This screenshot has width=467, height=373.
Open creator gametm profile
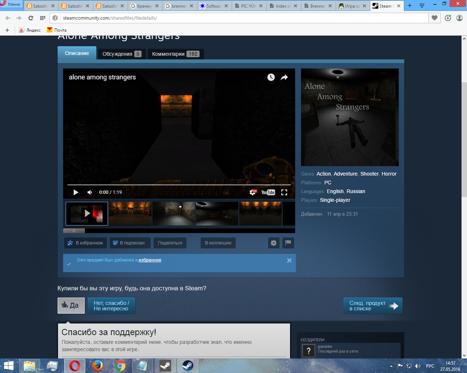(x=325, y=346)
